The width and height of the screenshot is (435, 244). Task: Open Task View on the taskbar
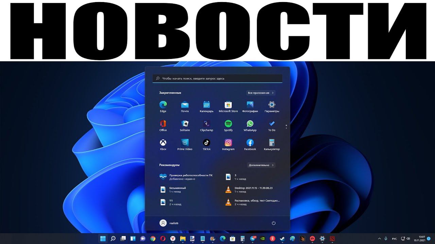point(123,239)
